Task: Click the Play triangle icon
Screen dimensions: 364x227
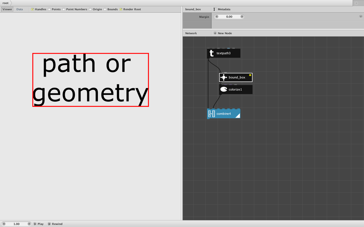Action: pyautogui.click(x=35, y=224)
